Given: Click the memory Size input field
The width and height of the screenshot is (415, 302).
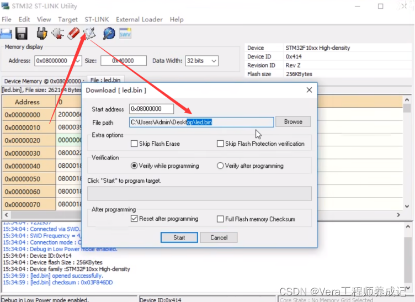Looking at the screenshot, I should click(123, 61).
